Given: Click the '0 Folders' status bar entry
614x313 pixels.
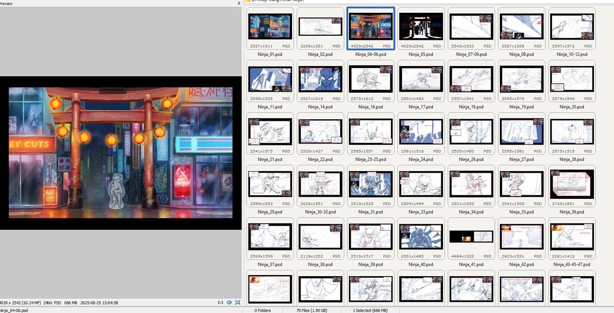Looking at the screenshot, I should pos(262,310).
